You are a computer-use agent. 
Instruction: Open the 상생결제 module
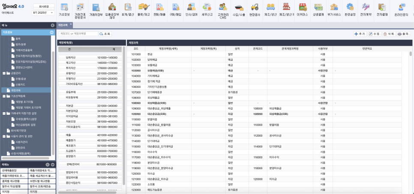pos(318,10)
